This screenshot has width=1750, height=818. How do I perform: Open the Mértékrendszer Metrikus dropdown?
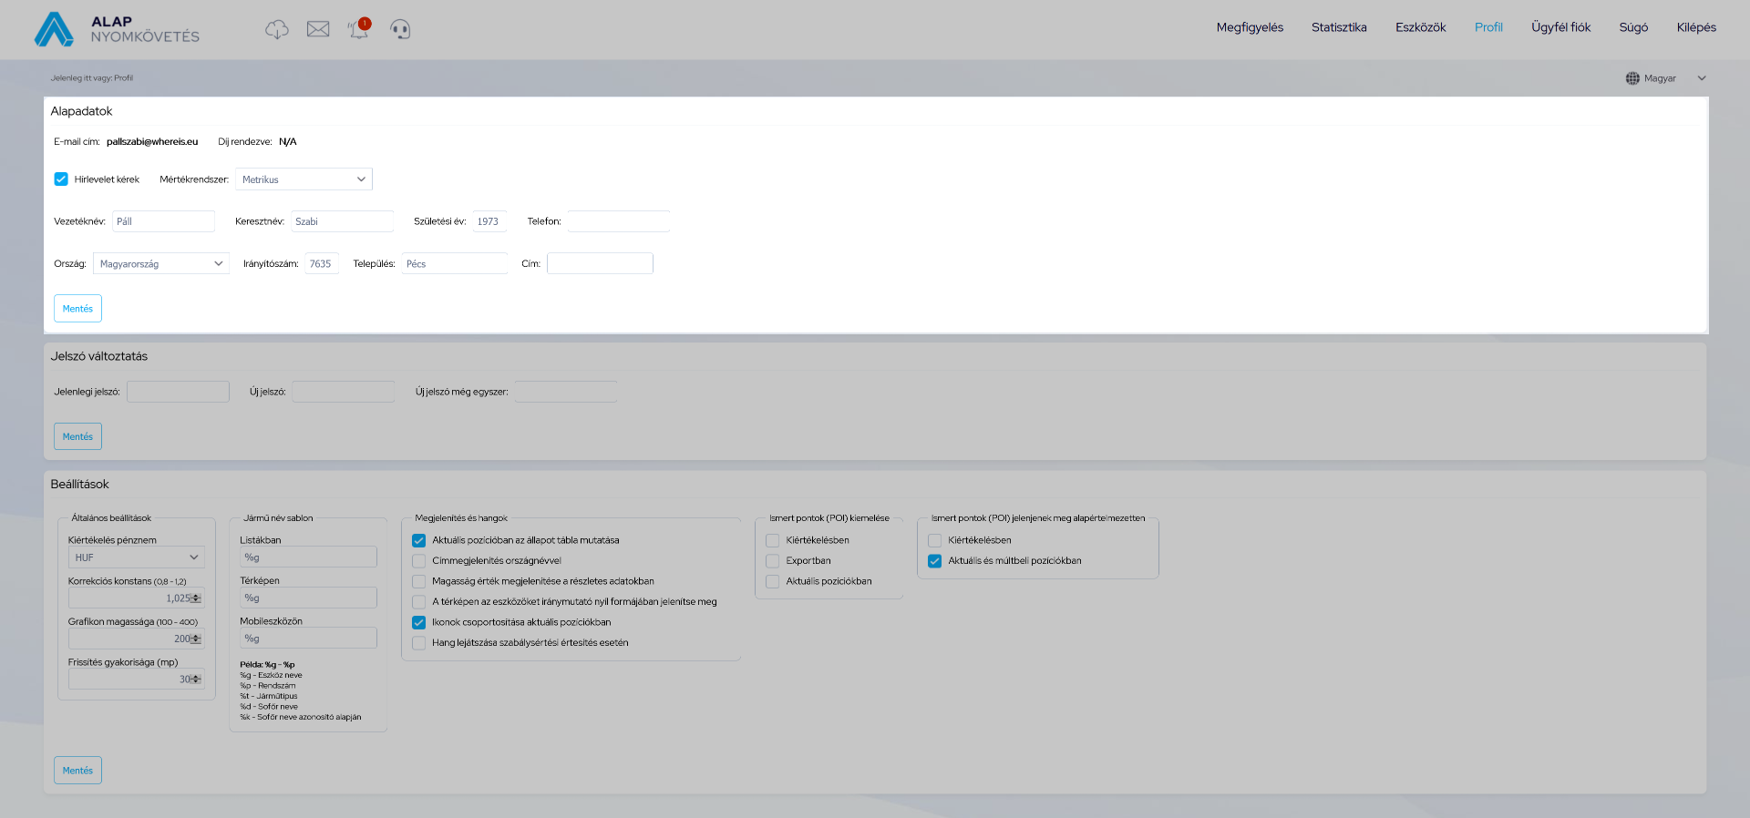[x=304, y=179]
